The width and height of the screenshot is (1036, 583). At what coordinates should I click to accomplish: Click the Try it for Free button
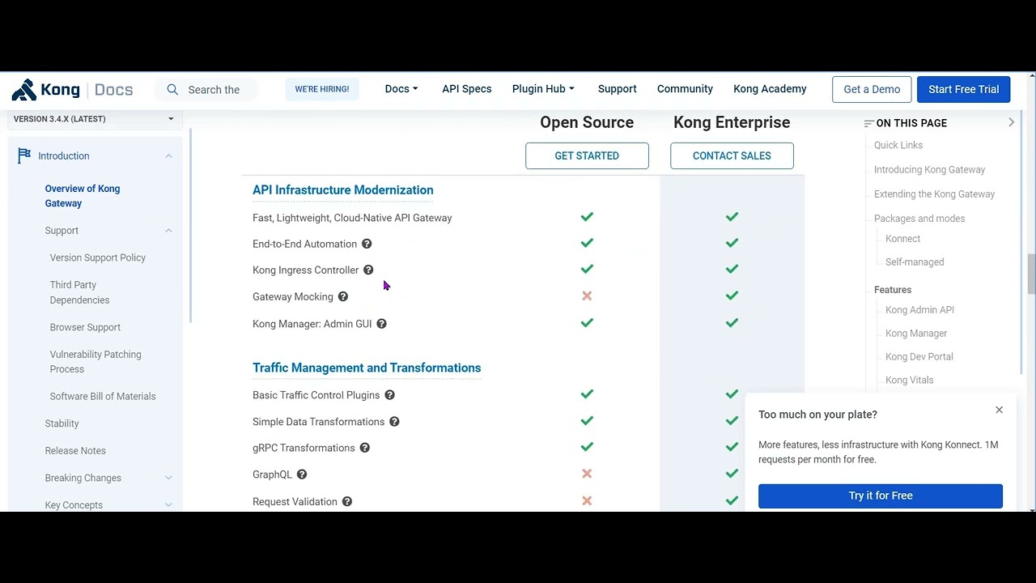tap(881, 496)
